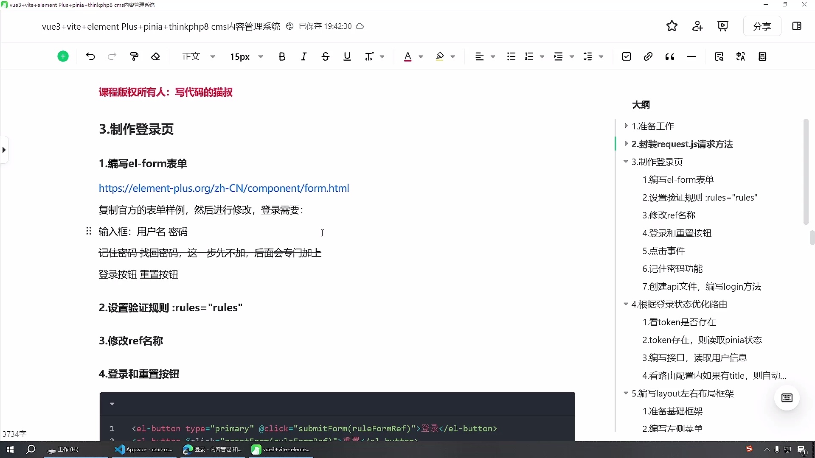
Task: Insert a checkbox task item
Action: 627,56
